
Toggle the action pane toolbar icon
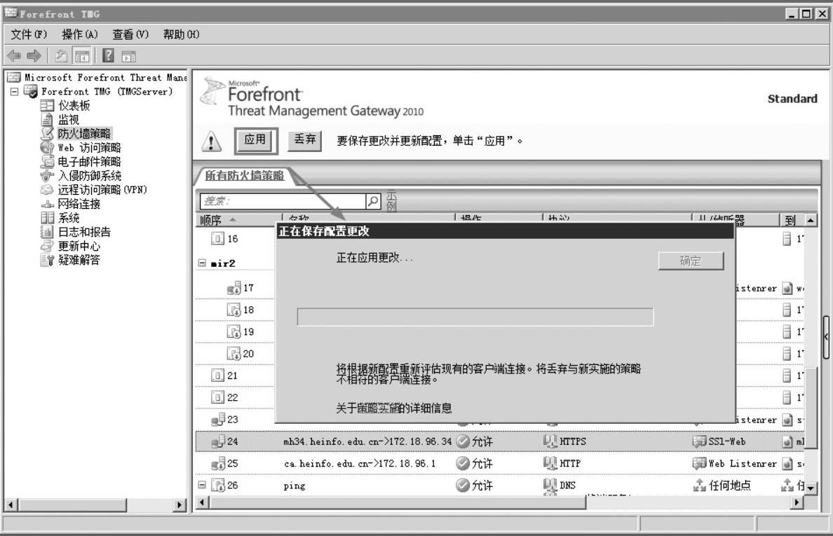point(128,56)
